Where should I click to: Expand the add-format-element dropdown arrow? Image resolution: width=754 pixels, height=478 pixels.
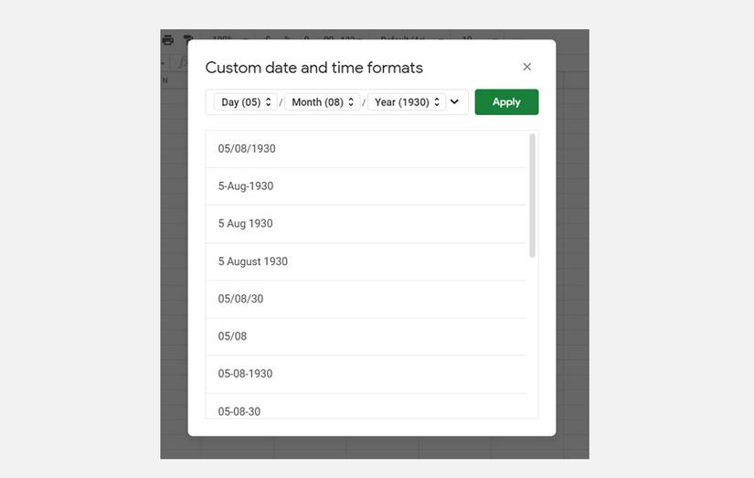[x=455, y=102]
